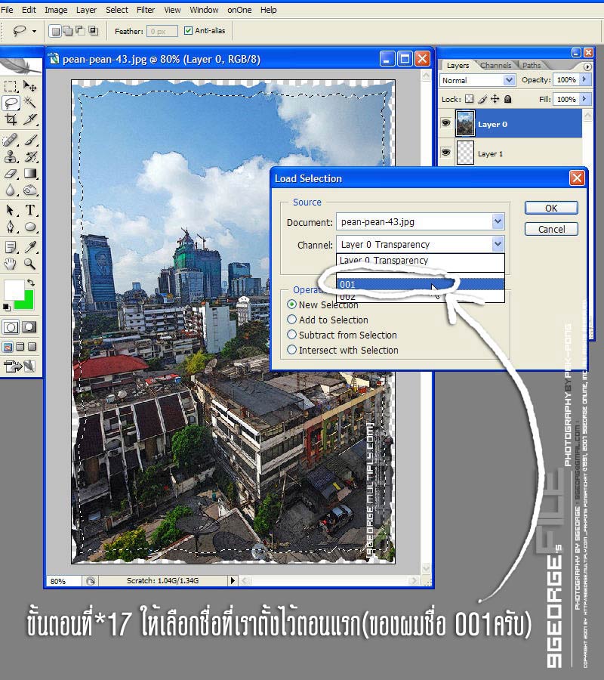Select the Blur tool
Image resolution: width=604 pixels, height=680 pixels.
click(11, 190)
